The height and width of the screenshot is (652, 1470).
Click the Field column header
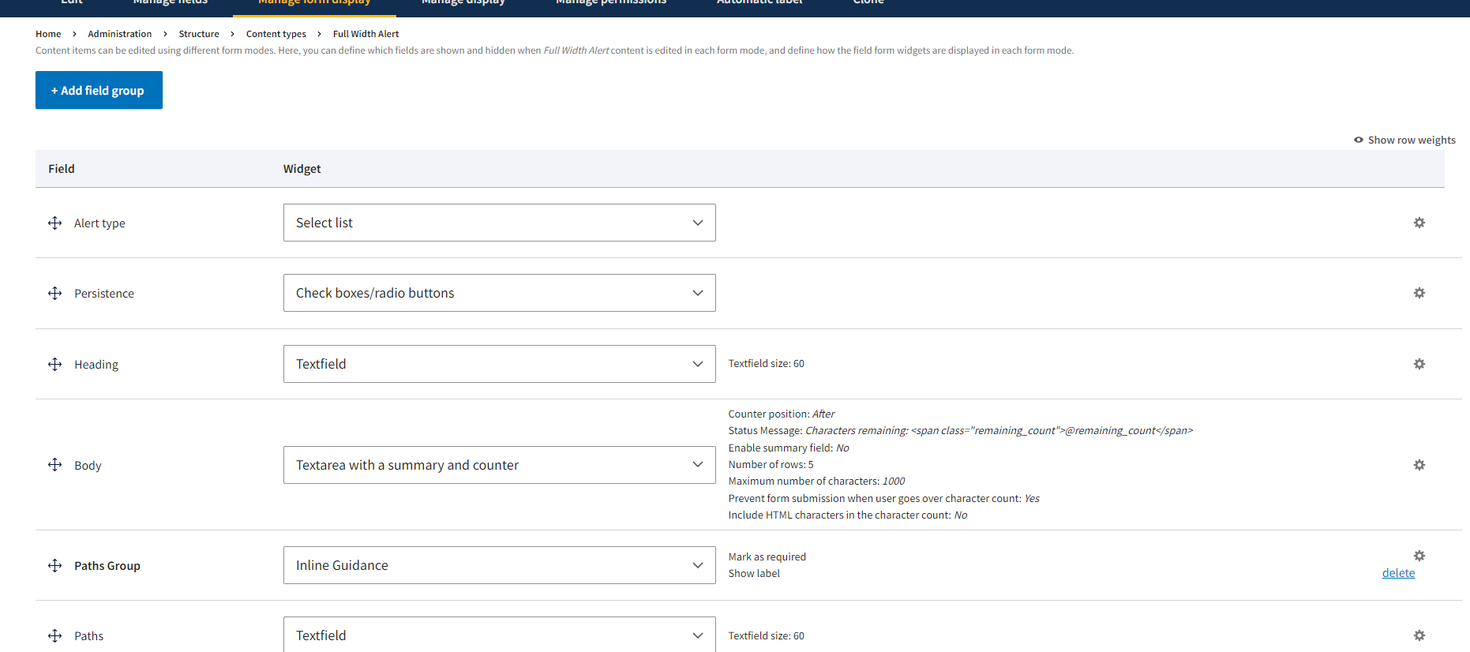(x=62, y=169)
